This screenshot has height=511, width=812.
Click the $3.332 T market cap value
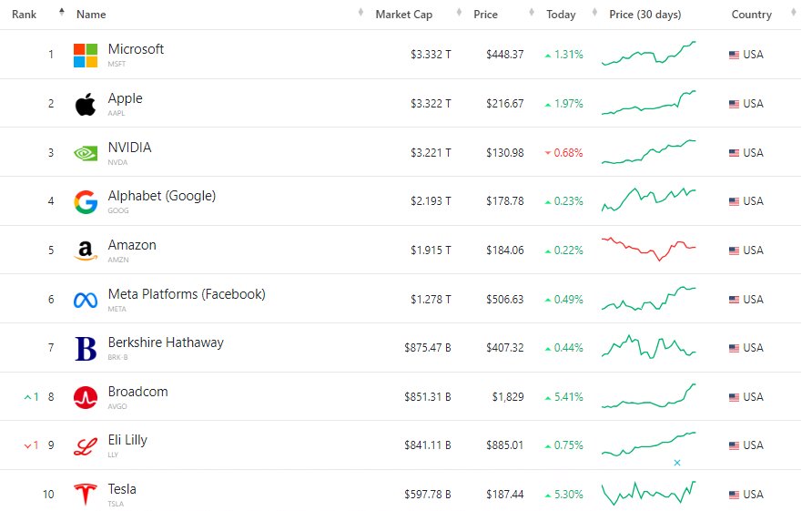coord(431,55)
